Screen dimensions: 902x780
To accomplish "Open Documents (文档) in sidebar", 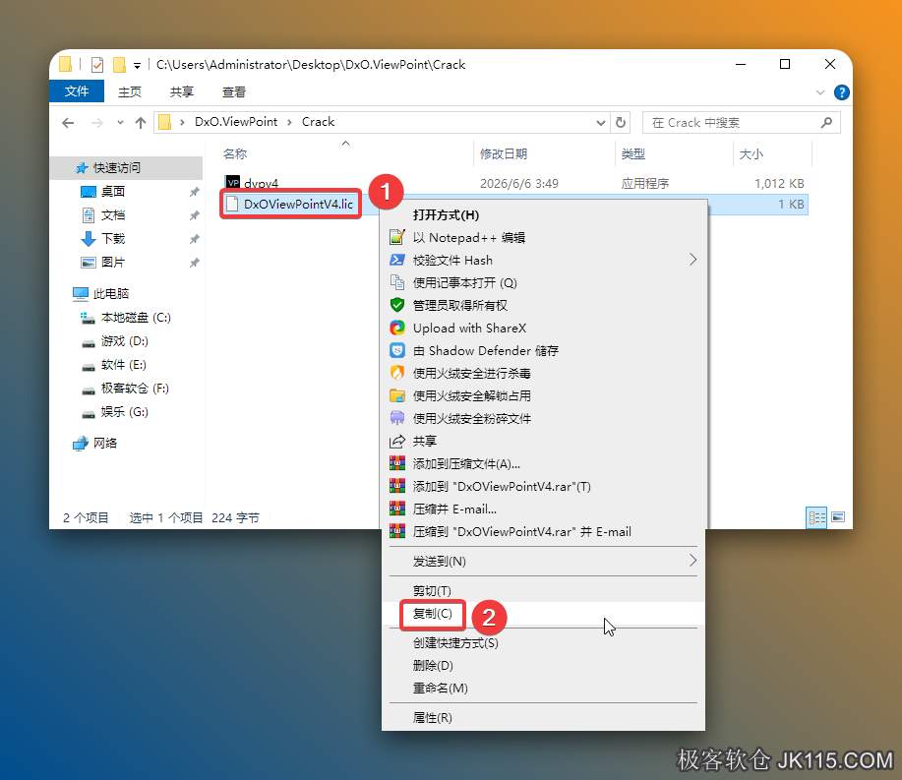I will tap(113, 215).
